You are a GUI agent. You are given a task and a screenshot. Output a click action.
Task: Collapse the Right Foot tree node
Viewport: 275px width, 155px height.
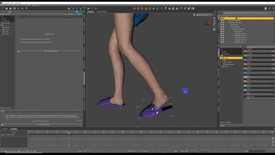click(232, 27)
